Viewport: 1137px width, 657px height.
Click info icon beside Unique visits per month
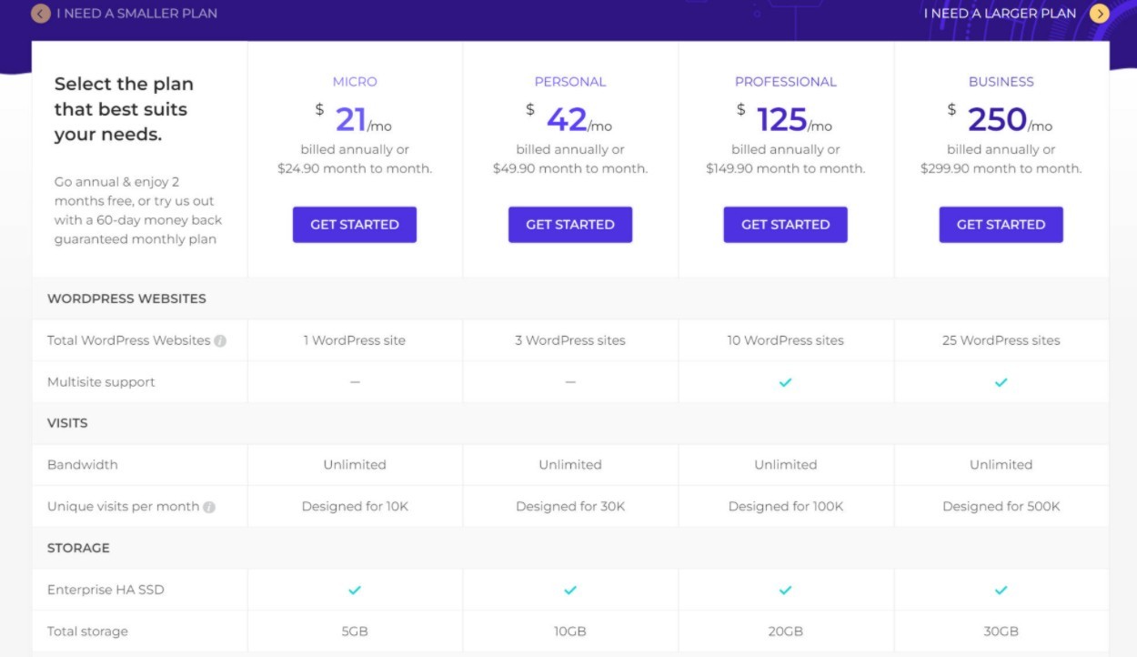[x=209, y=507]
